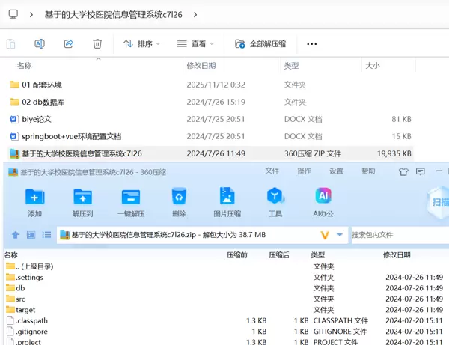This screenshot has height=345, width=449.
Task: Expand the 查看 view dropdown
Action: tap(195, 44)
